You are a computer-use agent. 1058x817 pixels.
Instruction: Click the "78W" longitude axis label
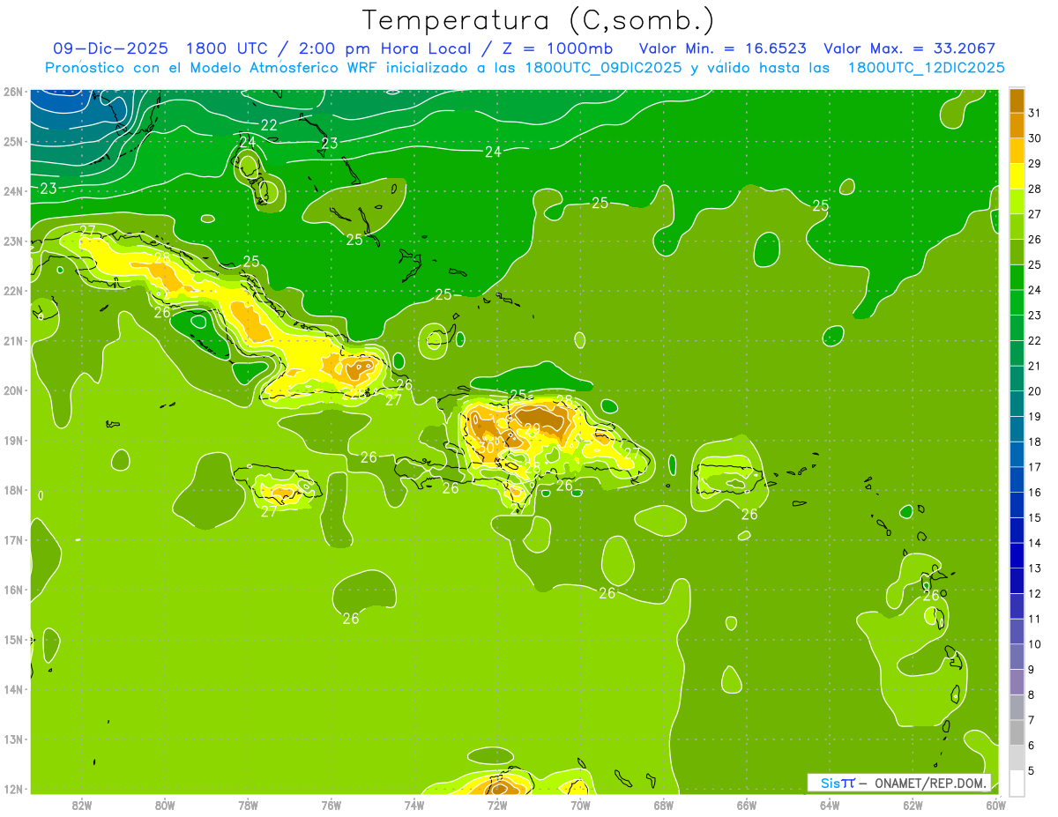click(248, 804)
